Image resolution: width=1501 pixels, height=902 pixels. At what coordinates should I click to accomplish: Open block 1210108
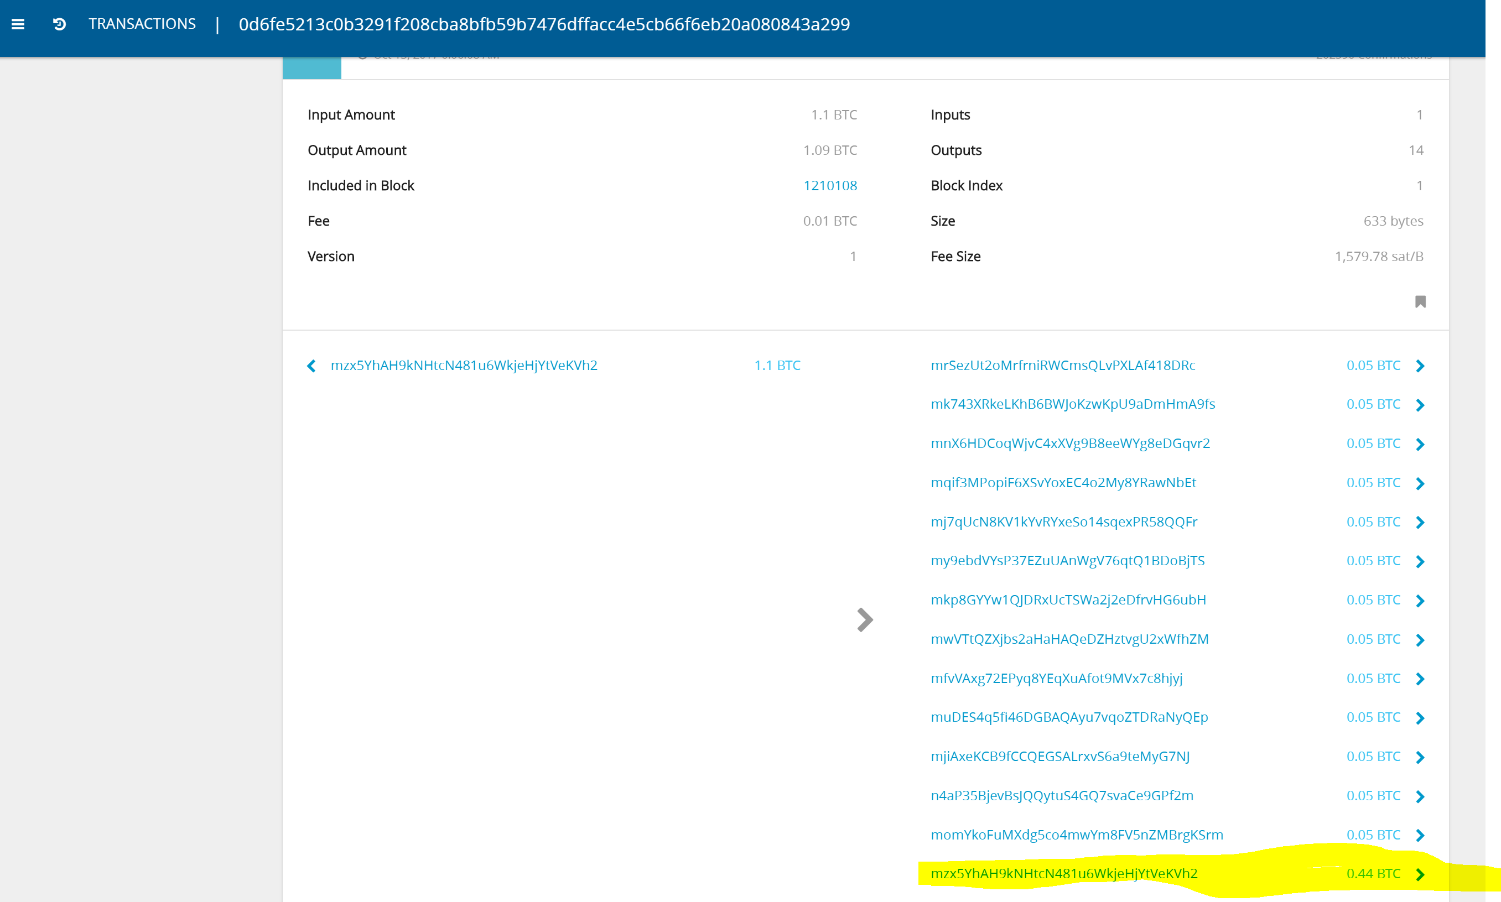click(x=830, y=185)
